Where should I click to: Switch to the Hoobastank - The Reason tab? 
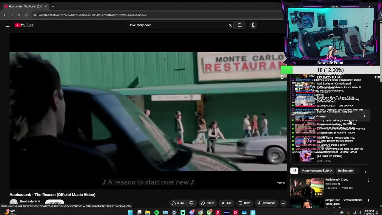25,6
